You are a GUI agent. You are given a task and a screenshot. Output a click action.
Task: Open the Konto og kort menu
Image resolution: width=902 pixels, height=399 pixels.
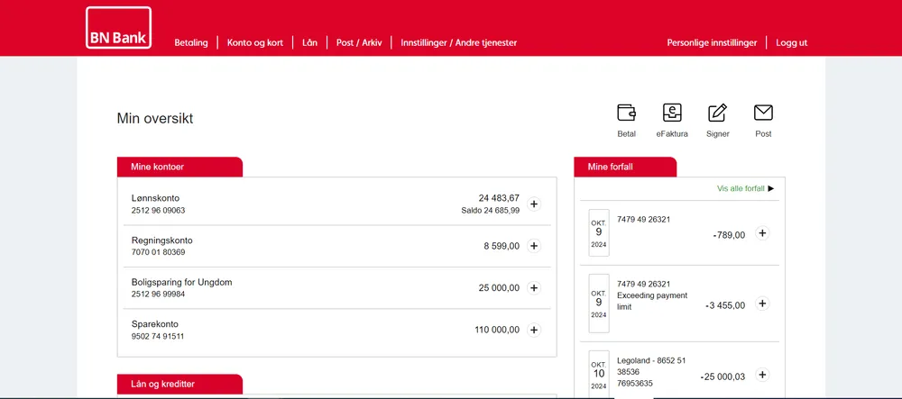point(255,42)
